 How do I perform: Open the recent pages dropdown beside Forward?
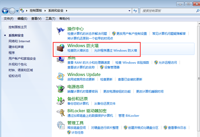coord(17,11)
